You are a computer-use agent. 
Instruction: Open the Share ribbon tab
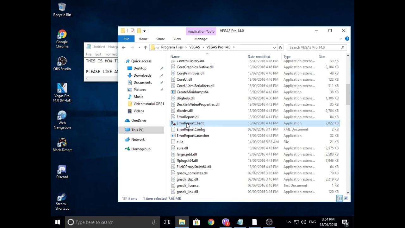[160, 39]
